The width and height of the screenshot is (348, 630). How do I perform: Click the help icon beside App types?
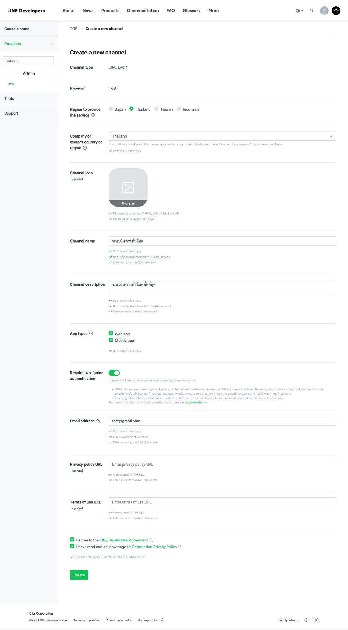pyautogui.click(x=91, y=333)
